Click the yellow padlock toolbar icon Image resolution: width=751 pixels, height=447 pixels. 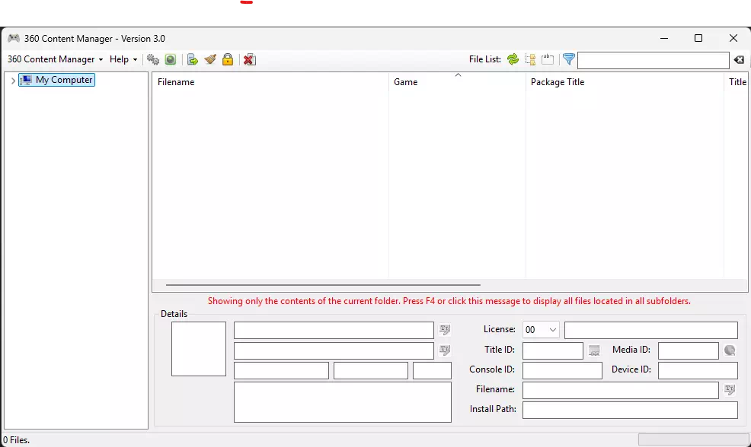[228, 59]
